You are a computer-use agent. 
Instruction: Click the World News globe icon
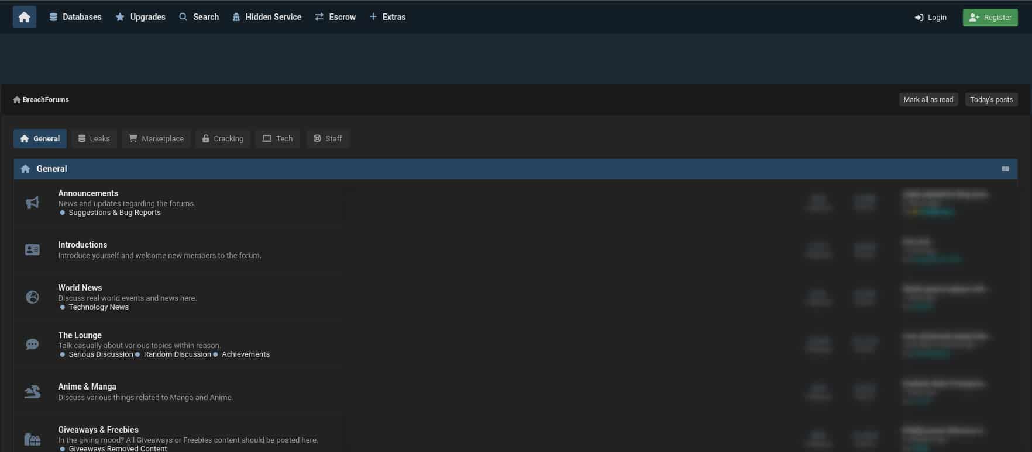coord(32,297)
